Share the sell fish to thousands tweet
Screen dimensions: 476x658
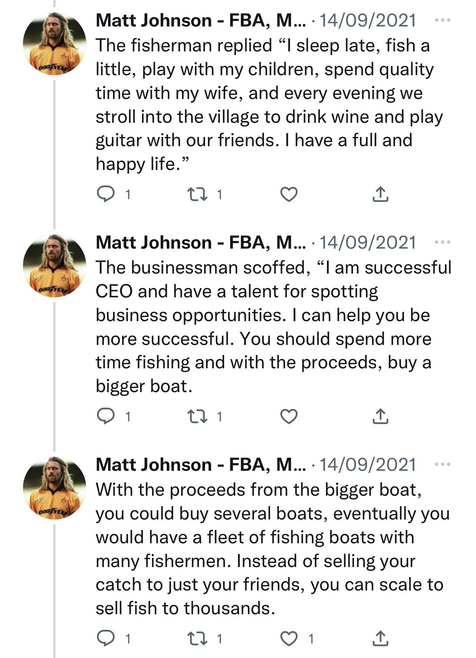pos(380,638)
